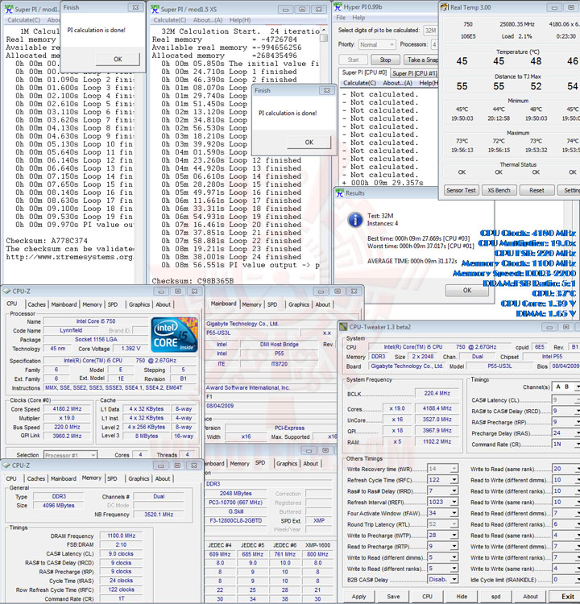This screenshot has height=604, width=580.
Task: Open Calculate(C) menu in Super PI 32M window
Action: [169, 20]
